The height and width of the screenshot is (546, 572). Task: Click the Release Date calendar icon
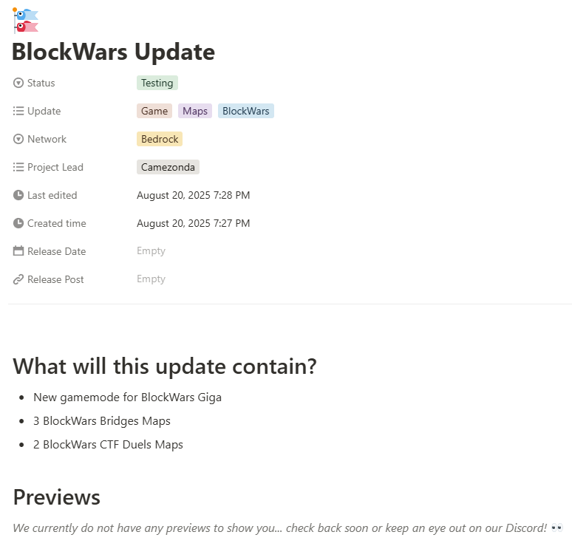click(x=18, y=251)
